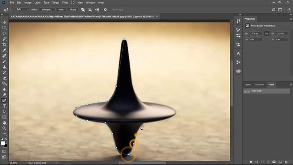The image size is (293, 165).
Task: Close the open document tab
Action: pos(157,16)
